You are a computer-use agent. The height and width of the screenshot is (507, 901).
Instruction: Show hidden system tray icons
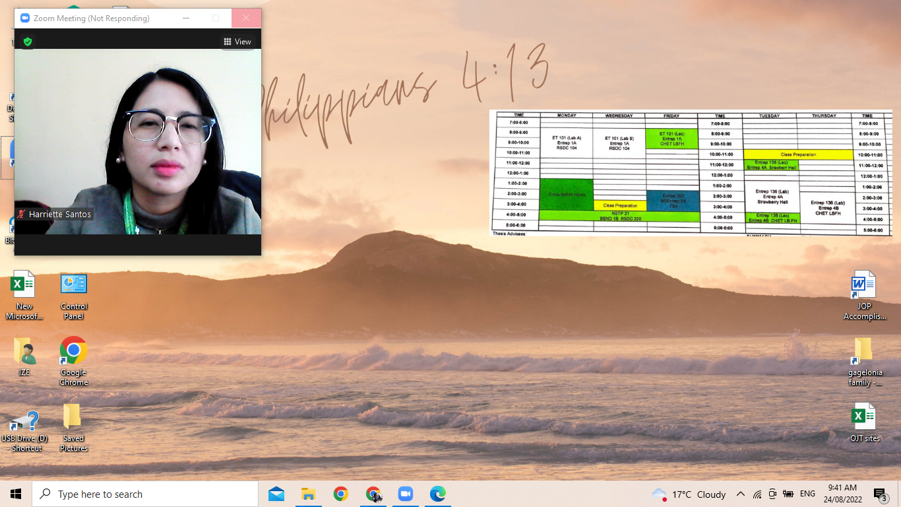point(740,494)
